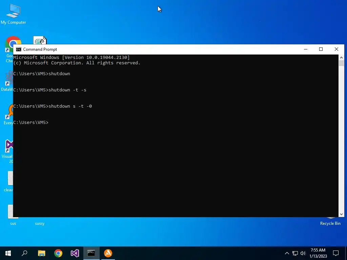347x260 pixels.
Task: Minimize the Command Prompt window
Action: tap(306, 49)
